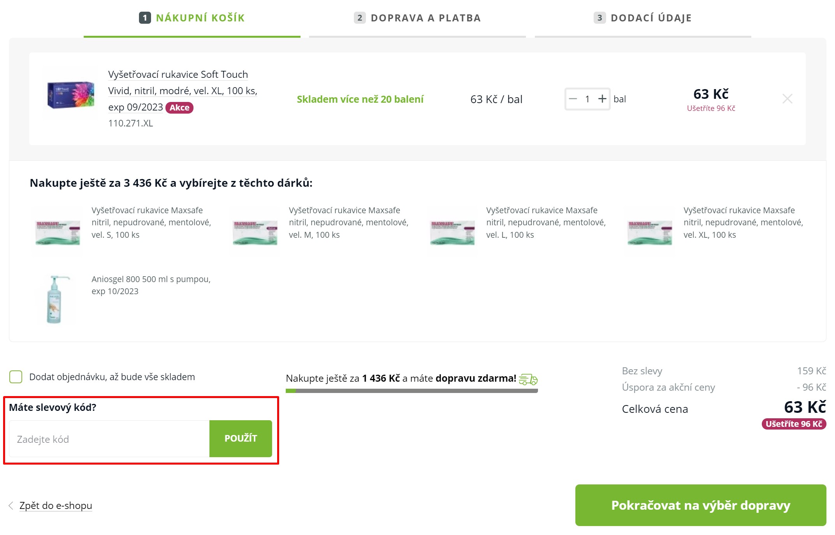Return via 'Zpět do e-shopu' link
835x535 pixels.
56,505
